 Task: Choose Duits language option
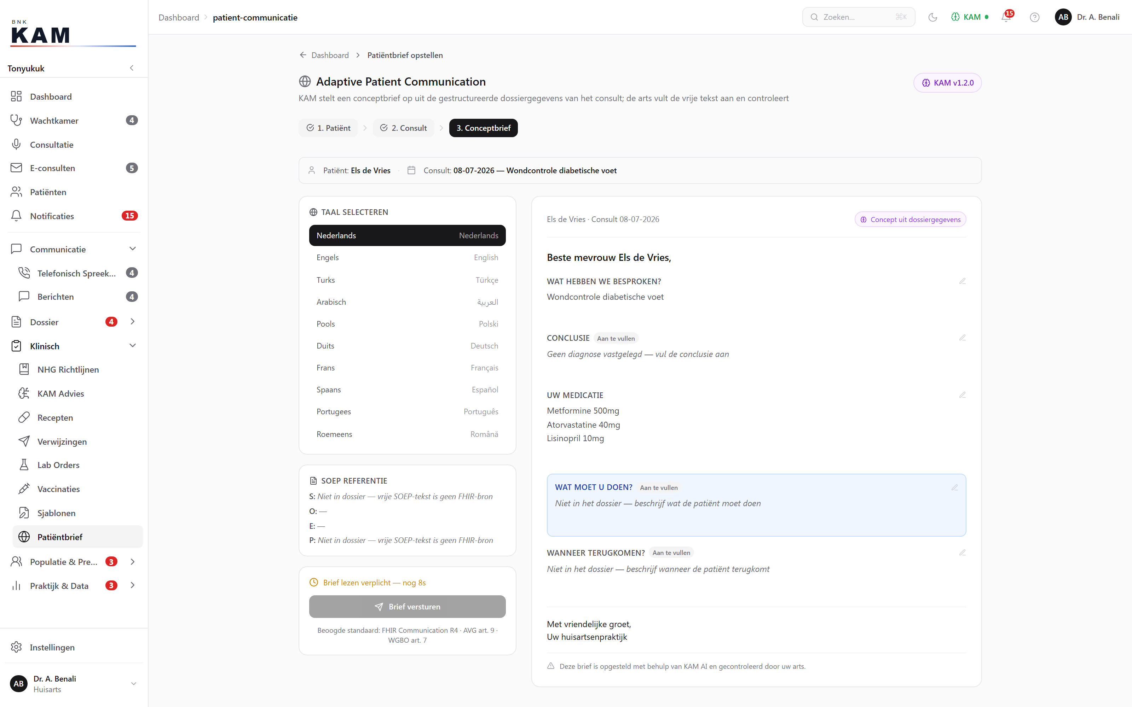click(407, 346)
